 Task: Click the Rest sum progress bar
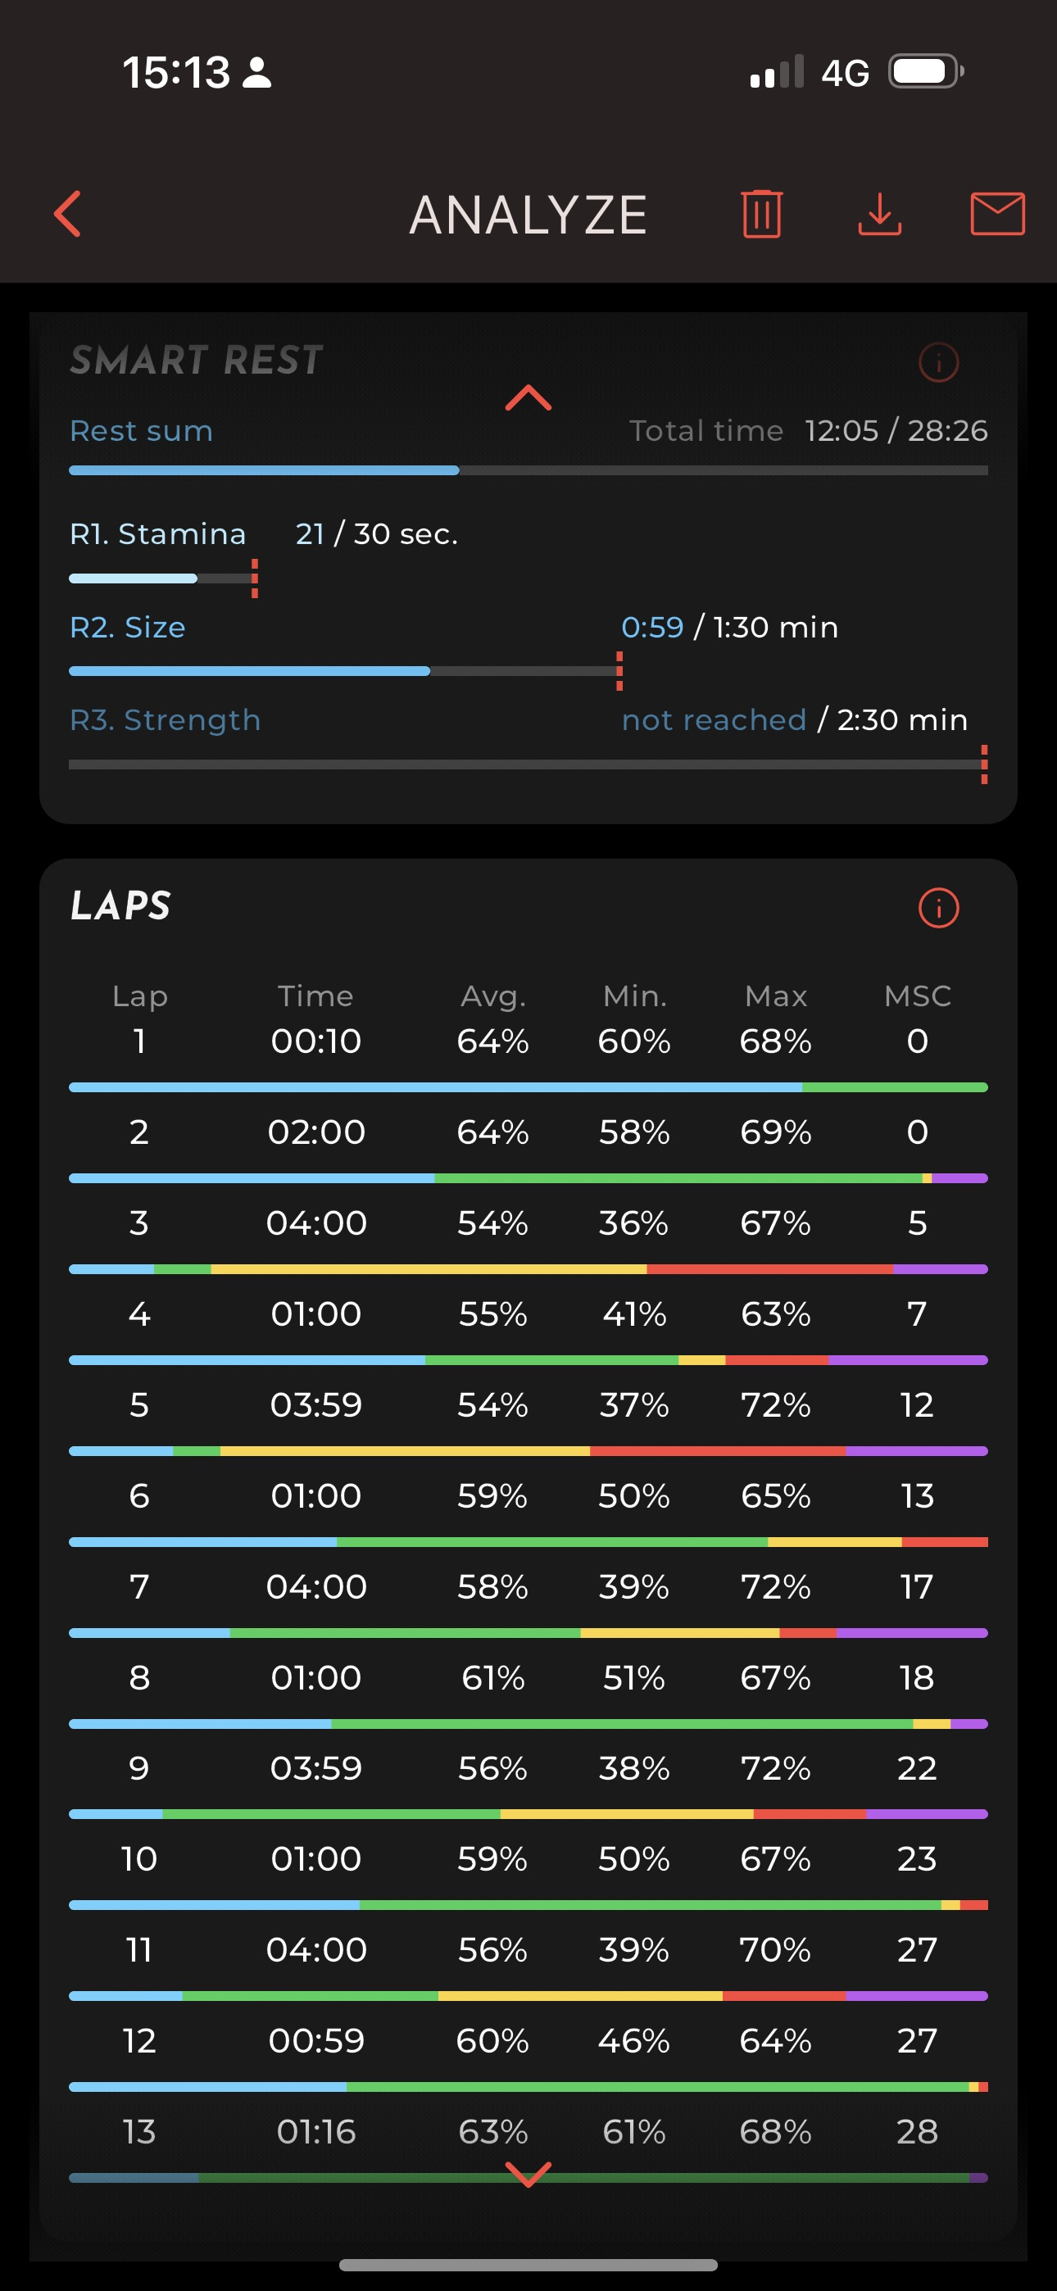pyautogui.click(x=528, y=470)
